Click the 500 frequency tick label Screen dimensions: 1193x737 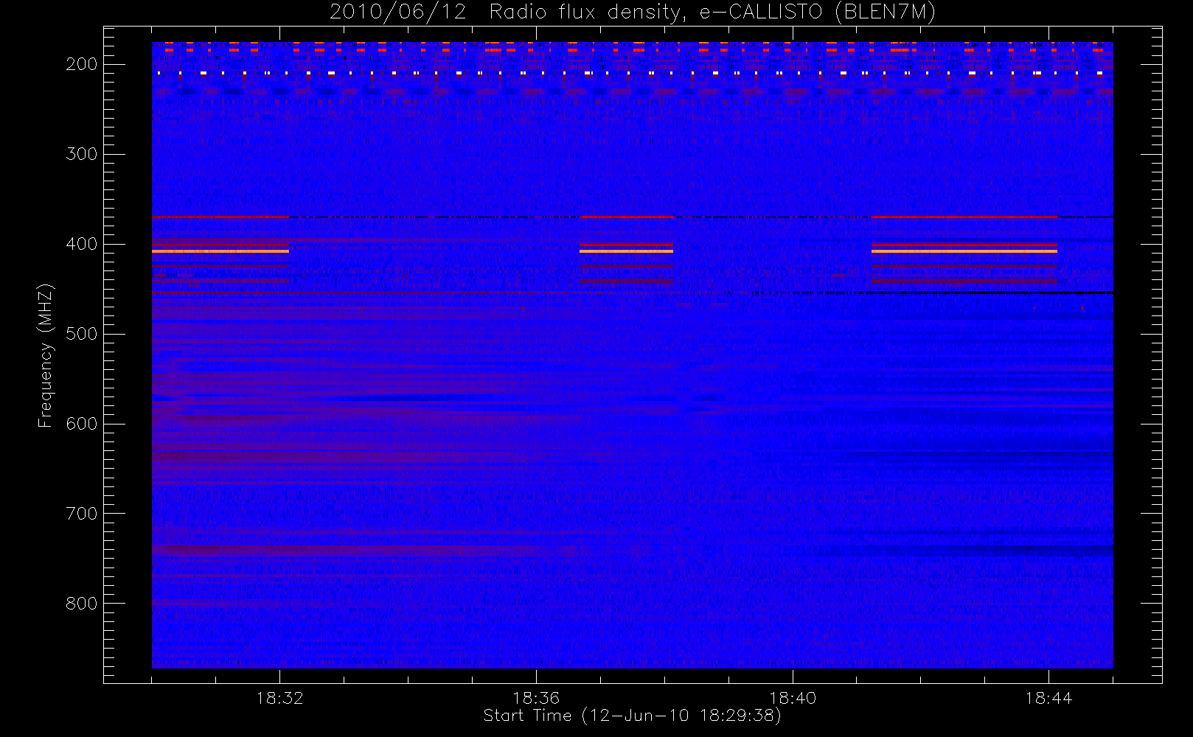click(82, 334)
